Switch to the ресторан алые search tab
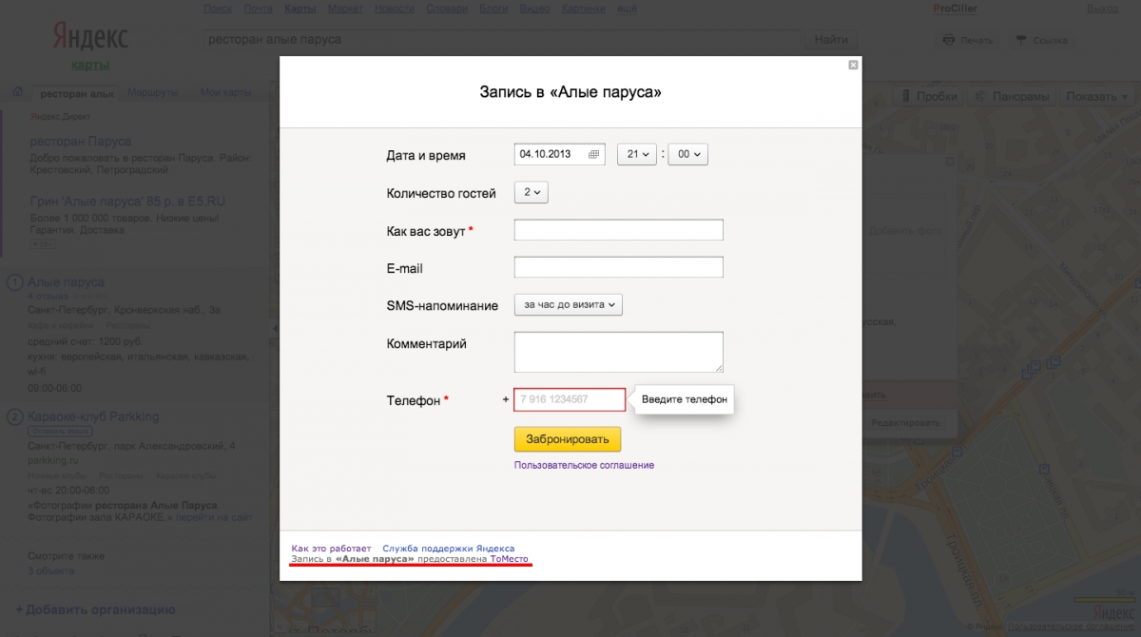1141x637 pixels. pyautogui.click(x=76, y=93)
